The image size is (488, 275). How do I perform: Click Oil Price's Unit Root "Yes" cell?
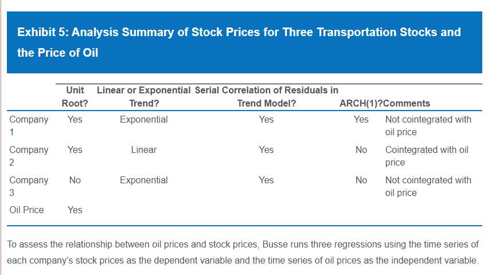pyautogui.click(x=75, y=210)
